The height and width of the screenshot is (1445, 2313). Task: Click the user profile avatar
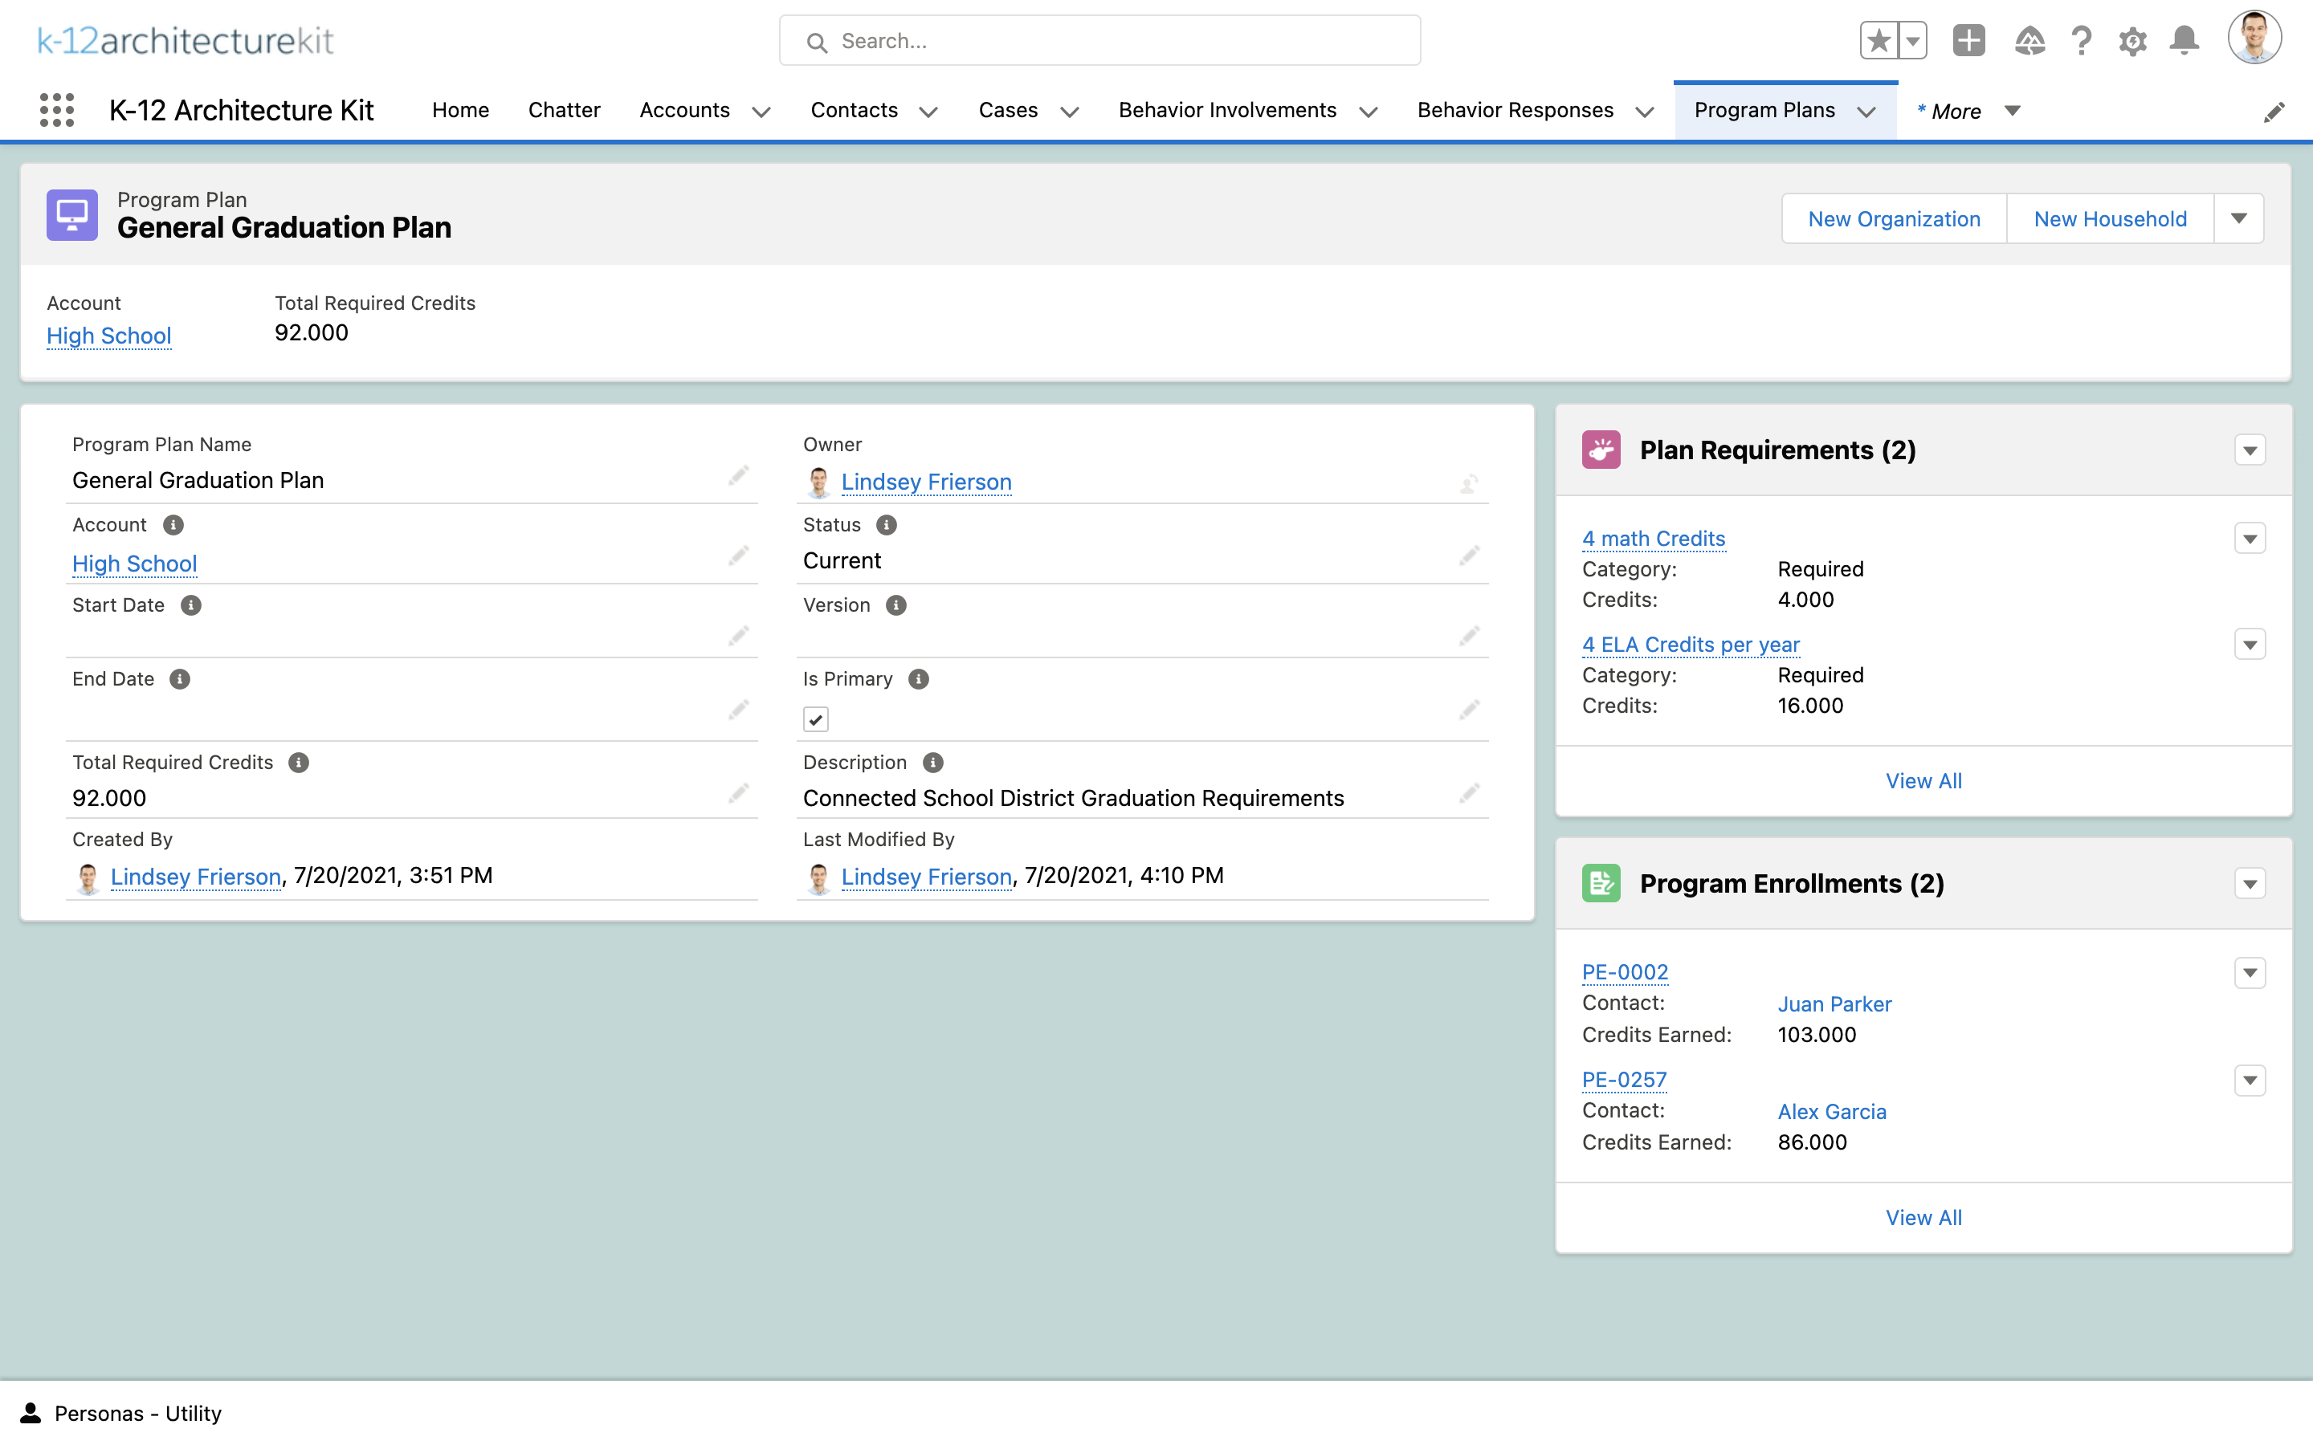point(2257,39)
